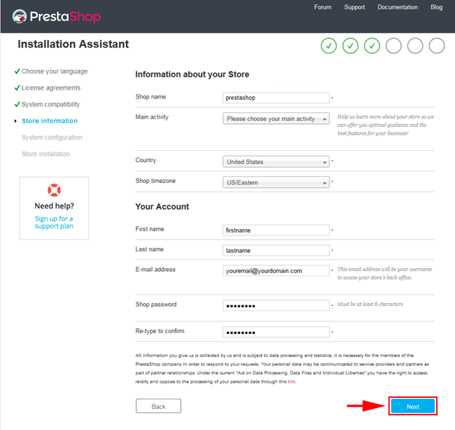
Task: Click the life buoy help icon
Action: click(x=54, y=191)
